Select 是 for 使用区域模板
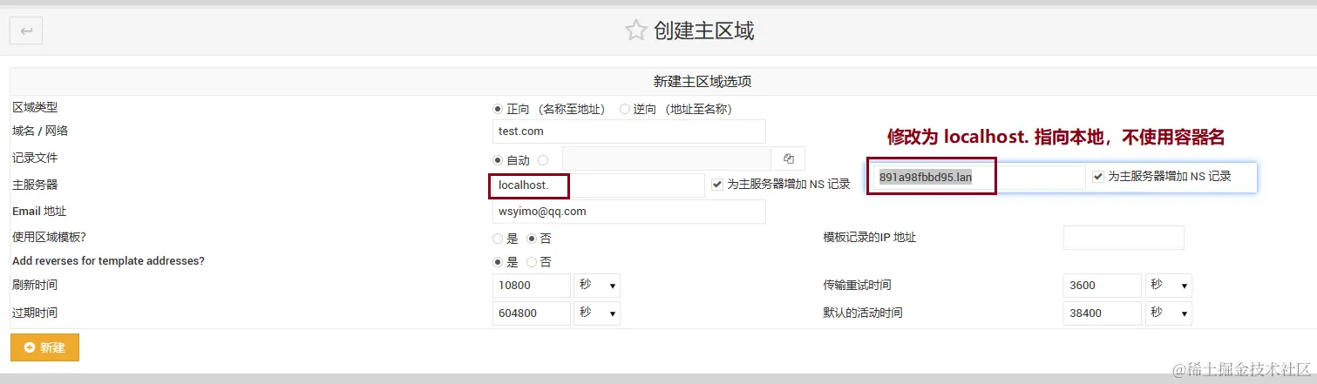The image size is (1317, 384). coord(498,239)
